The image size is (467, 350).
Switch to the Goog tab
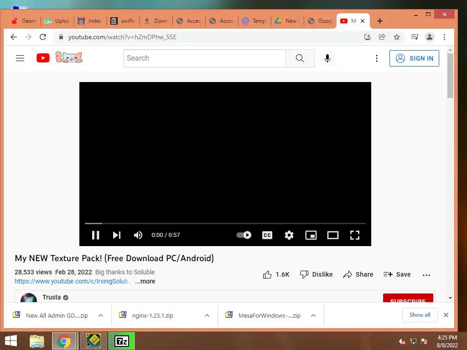[x=320, y=21]
